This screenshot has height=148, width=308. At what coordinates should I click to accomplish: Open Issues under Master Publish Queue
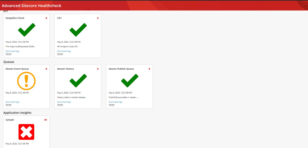point(112,105)
